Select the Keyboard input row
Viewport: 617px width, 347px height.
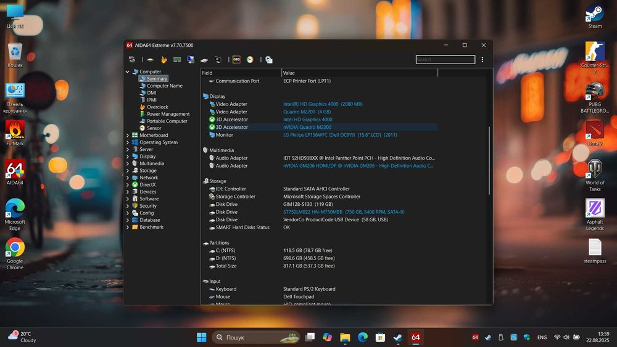tap(319, 289)
